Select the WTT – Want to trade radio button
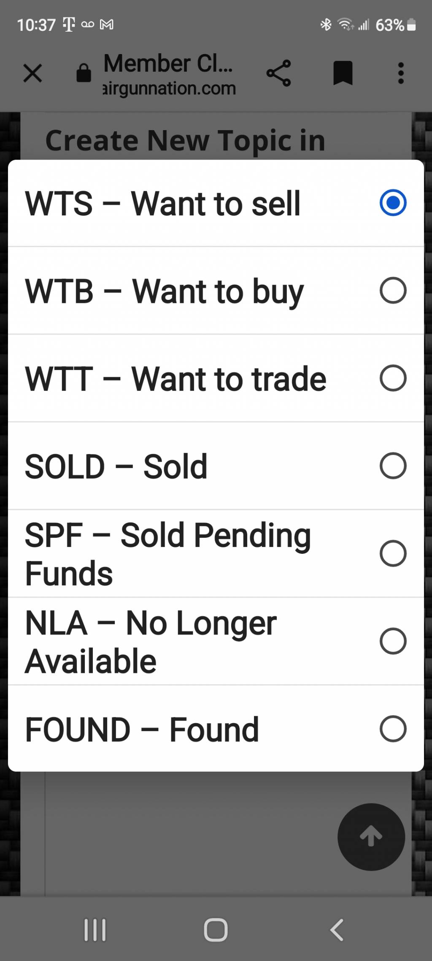 point(393,378)
